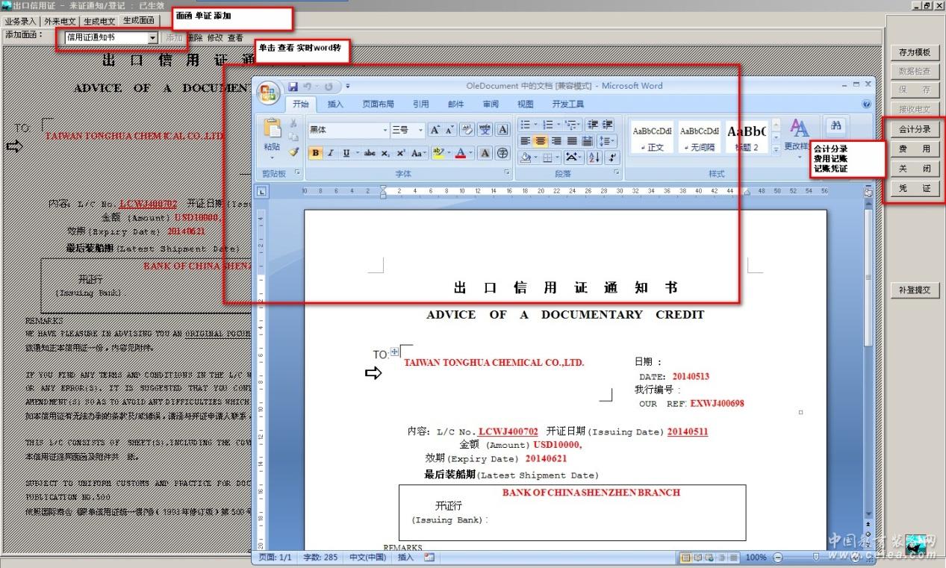The image size is (946, 568).
Task: Click the zoom slider in Word status bar
Action: click(x=815, y=558)
